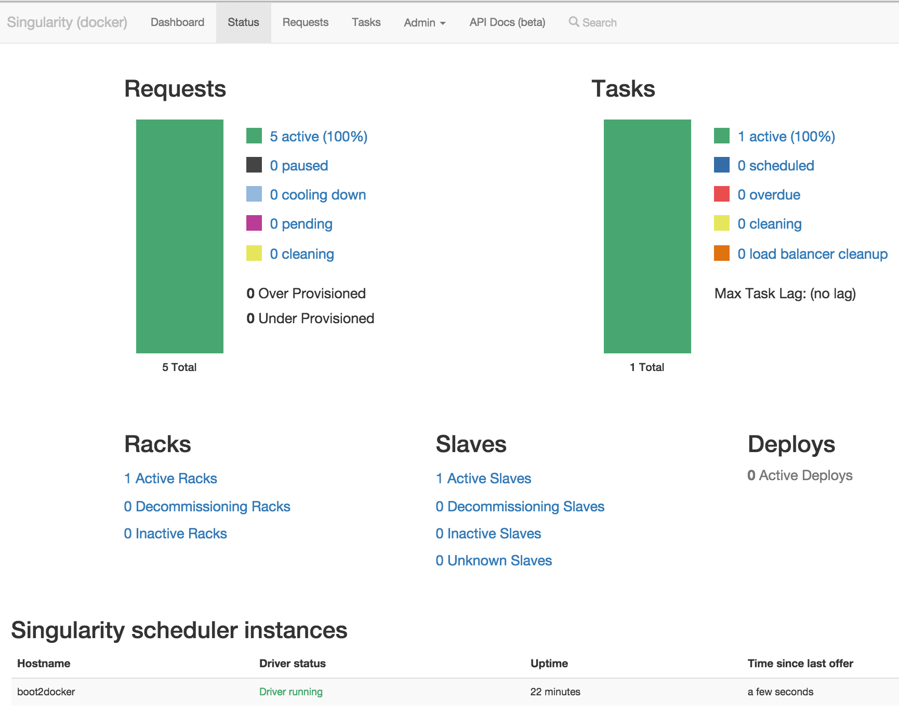Open the 0 cleaning requests link
The image size is (899, 714).
click(302, 254)
